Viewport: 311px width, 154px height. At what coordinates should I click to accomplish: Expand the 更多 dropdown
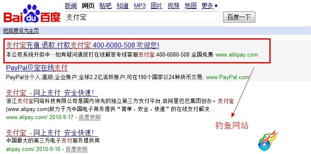pos(209,6)
